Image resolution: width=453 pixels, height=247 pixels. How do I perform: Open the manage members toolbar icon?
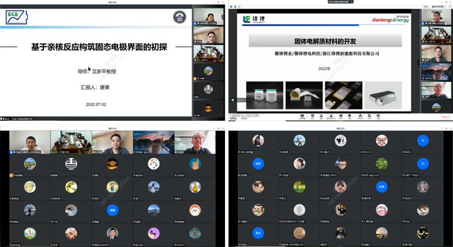tap(331, 115)
